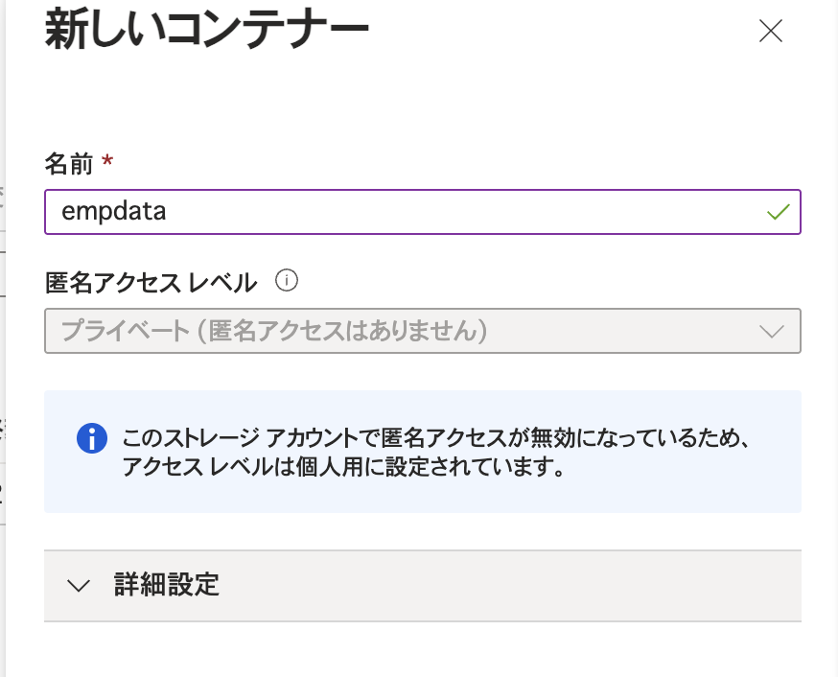Click the 名前 field label
Image resolution: width=838 pixels, height=677 pixels.
67,162
